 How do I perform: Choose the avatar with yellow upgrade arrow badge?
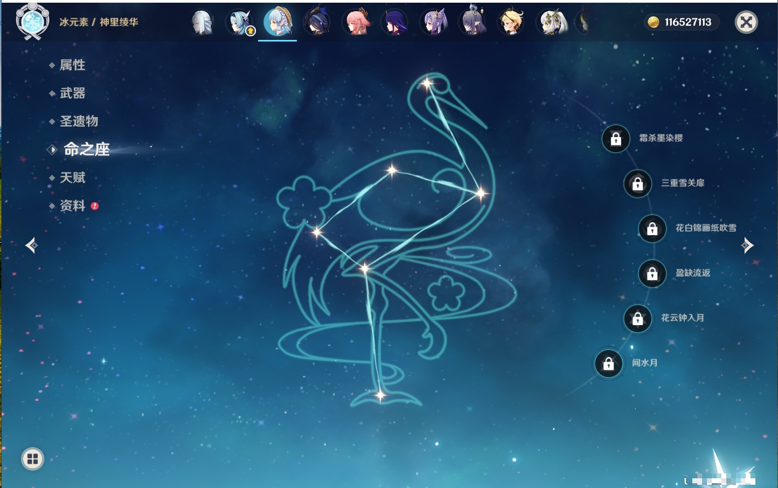240,23
